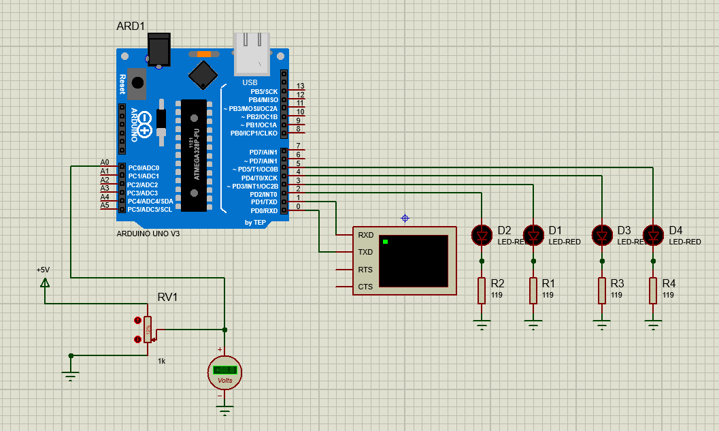Click digital pin 13 label
Screen dimensions: 719x431
[x=301, y=86]
